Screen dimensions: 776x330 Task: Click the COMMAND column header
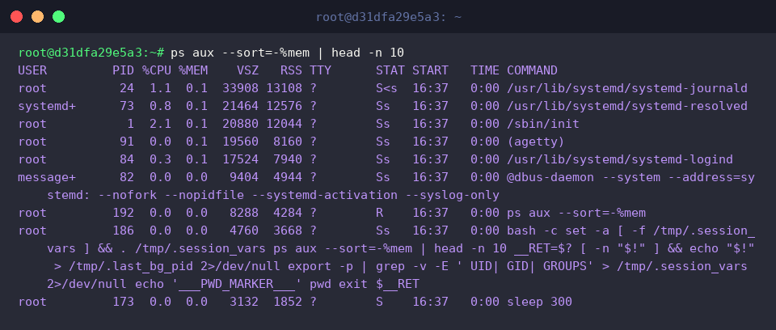click(x=532, y=70)
